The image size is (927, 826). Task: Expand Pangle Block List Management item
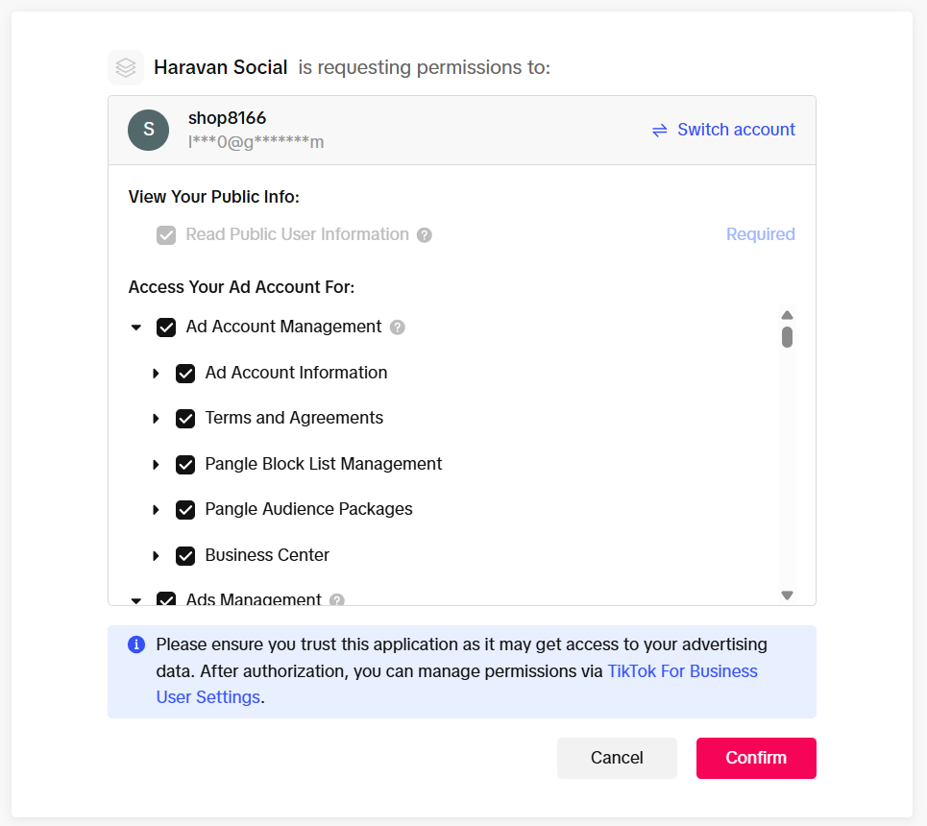tap(156, 464)
